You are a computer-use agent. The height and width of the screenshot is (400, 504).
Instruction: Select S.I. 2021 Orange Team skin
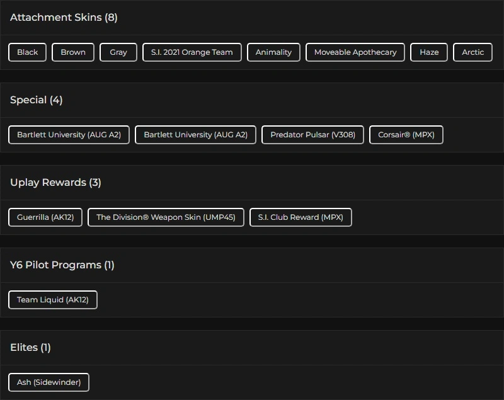pyautogui.click(x=192, y=52)
